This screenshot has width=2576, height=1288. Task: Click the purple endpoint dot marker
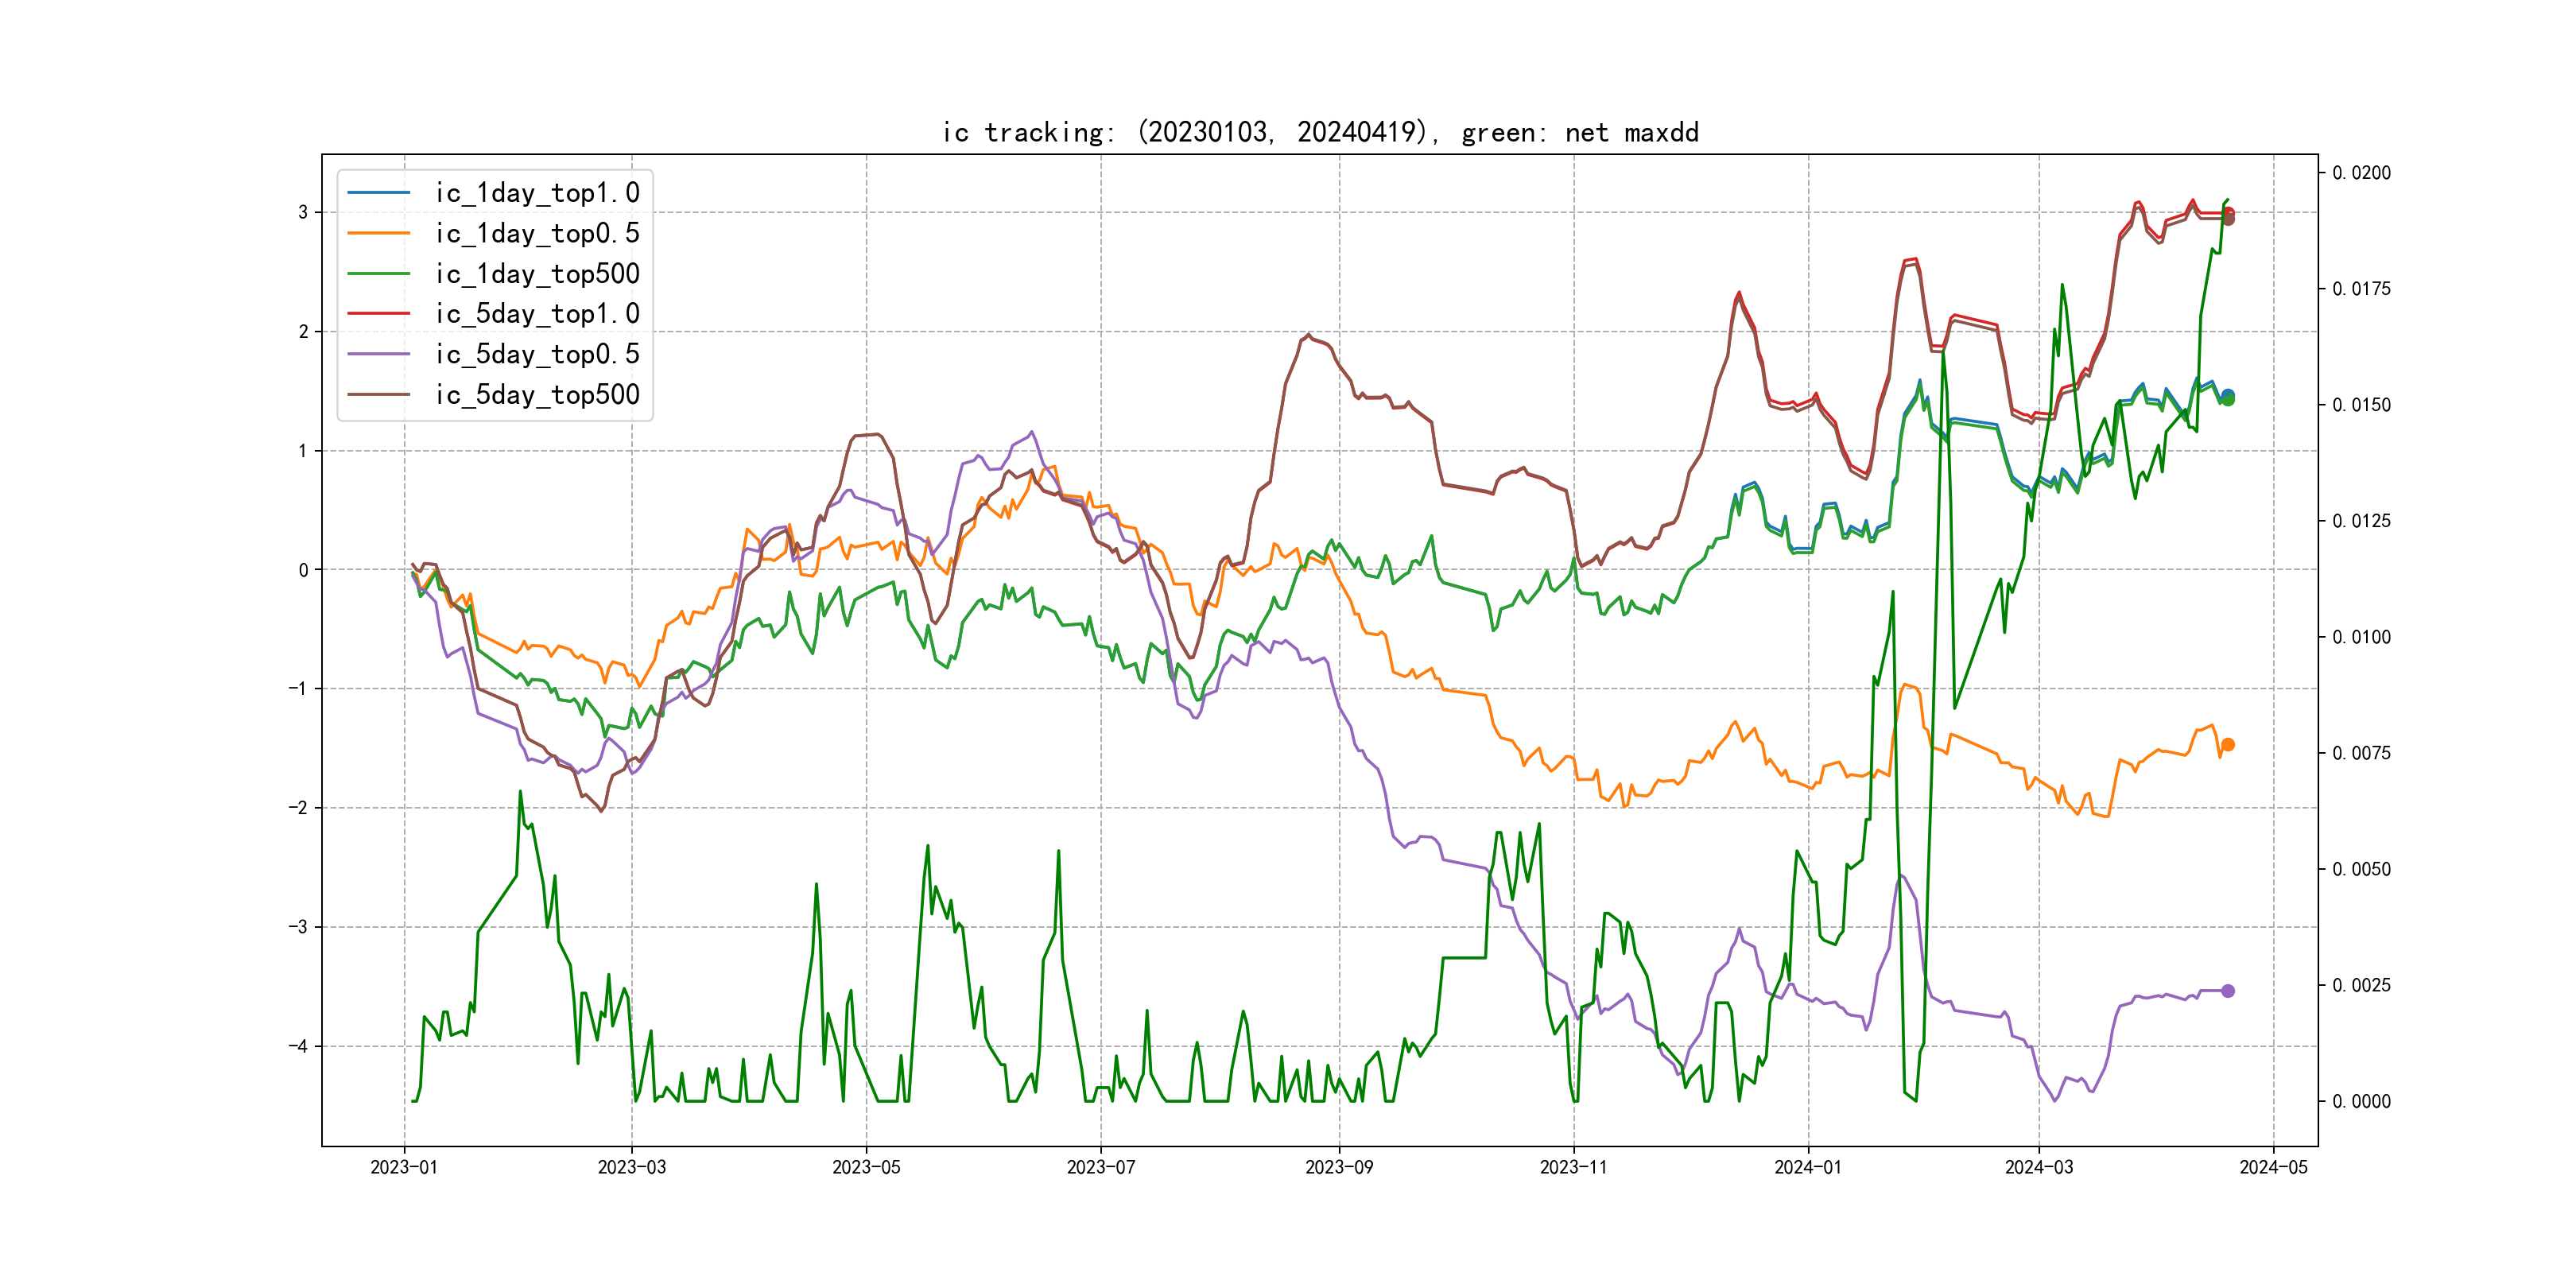2228,991
